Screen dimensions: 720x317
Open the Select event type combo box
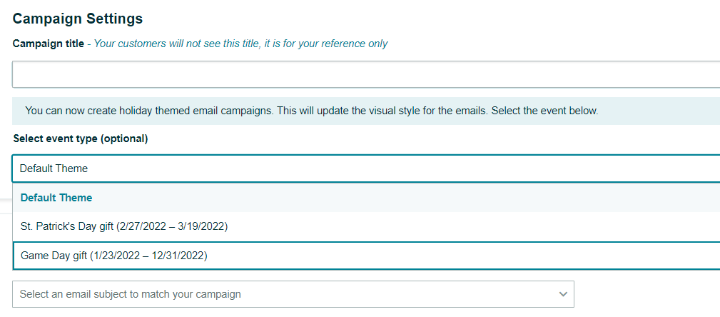point(365,168)
